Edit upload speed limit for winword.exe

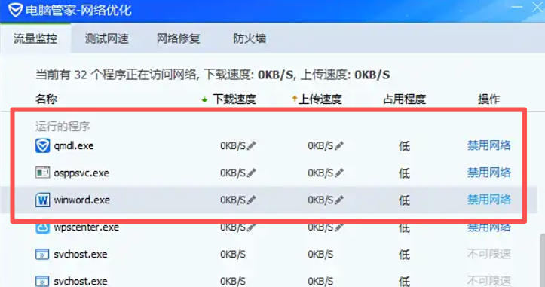339,200
